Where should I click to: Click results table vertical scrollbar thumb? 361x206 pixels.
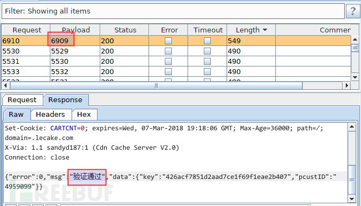(355, 48)
